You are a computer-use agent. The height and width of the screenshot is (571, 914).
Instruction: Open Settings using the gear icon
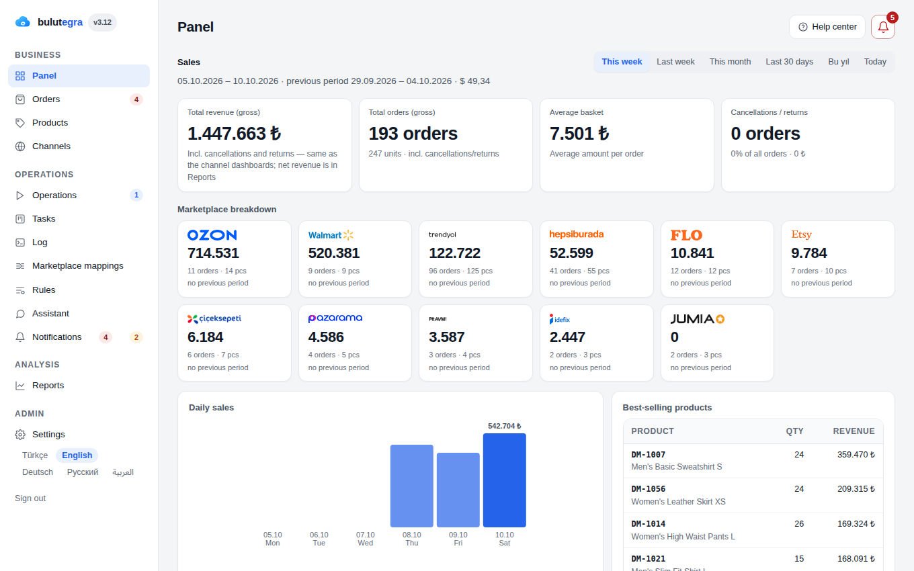[x=20, y=435]
